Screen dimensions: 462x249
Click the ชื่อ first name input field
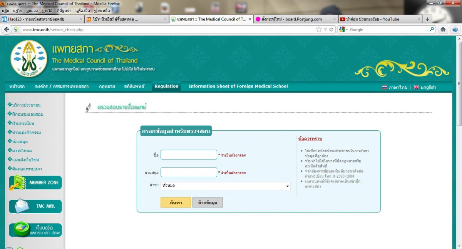189,155
